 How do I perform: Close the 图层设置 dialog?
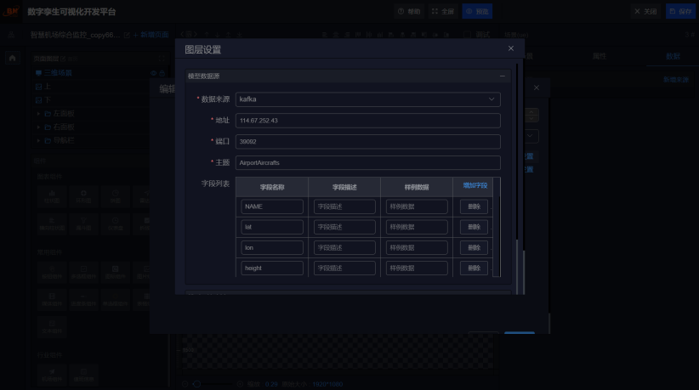[511, 48]
